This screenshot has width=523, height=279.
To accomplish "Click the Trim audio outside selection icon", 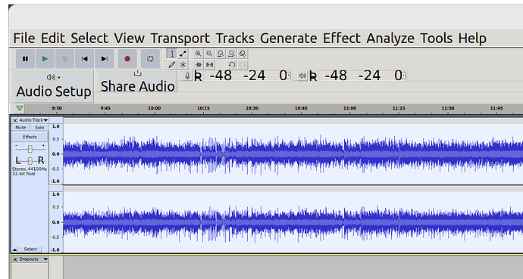I will pyautogui.click(x=198, y=64).
